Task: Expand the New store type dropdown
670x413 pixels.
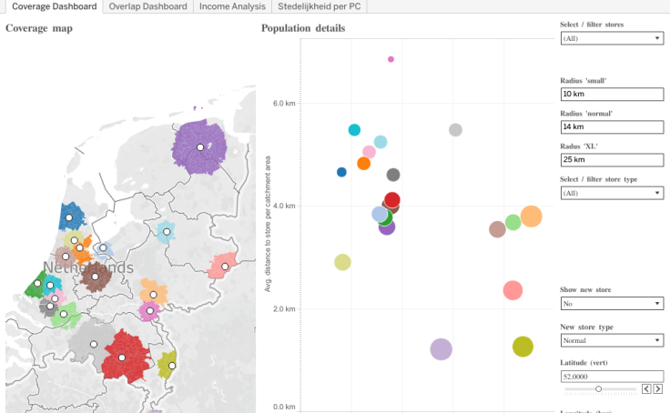Action: click(x=611, y=341)
